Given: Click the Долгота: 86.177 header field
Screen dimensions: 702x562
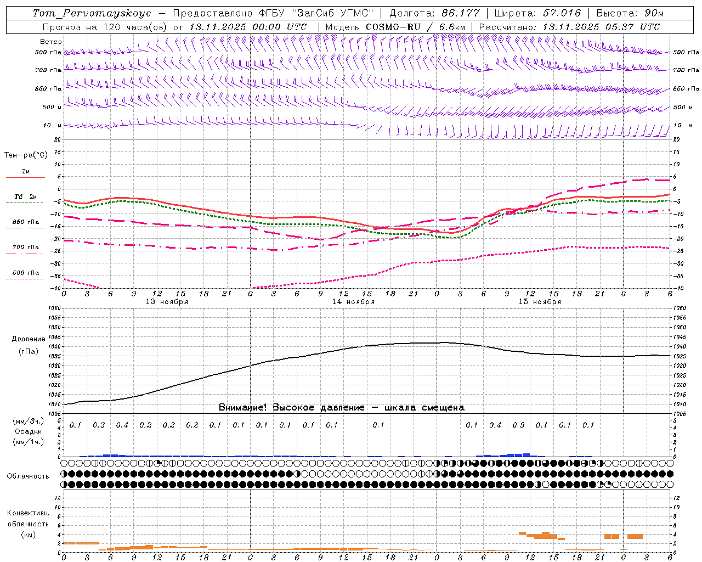Looking at the screenshot, I should pos(434,13).
